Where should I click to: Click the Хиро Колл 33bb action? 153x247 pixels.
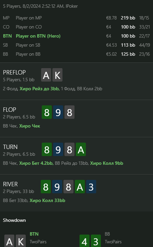coord(47,200)
